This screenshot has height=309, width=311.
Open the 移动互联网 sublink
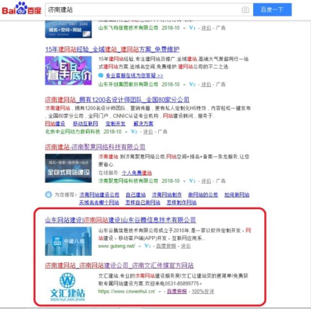pos(85,123)
